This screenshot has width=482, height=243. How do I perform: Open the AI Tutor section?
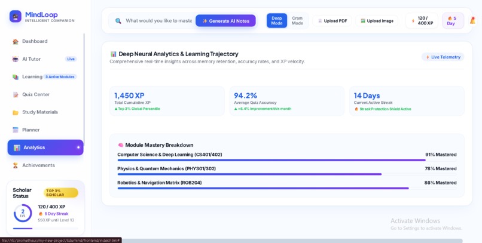coord(45,59)
